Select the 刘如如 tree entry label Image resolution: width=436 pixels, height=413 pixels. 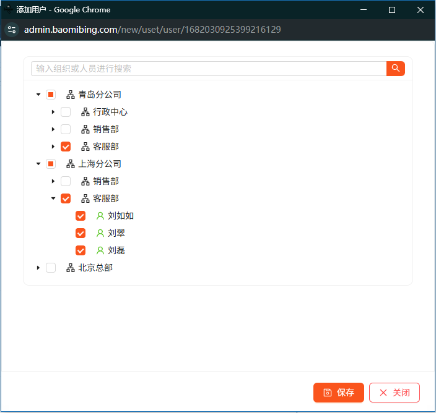(121, 216)
